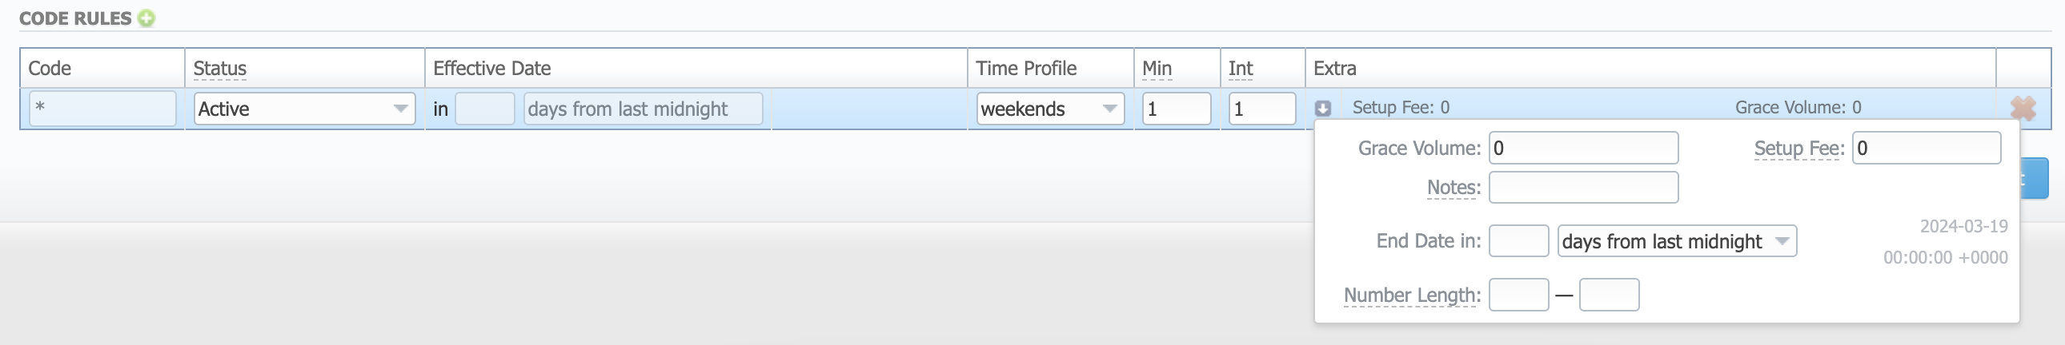Screen dimensions: 2065x345
Task: Open the Status dropdown showing Active
Action: coord(304,109)
